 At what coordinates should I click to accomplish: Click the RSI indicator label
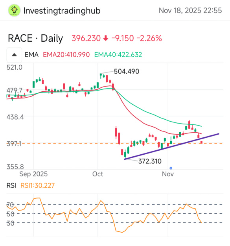click(x=11, y=186)
